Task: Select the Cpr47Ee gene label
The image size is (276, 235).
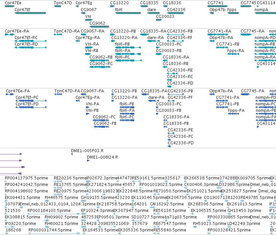Action: click(13, 3)
